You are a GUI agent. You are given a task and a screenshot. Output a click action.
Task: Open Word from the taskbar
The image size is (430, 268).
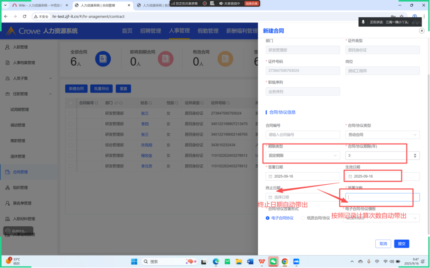[x=250, y=262]
